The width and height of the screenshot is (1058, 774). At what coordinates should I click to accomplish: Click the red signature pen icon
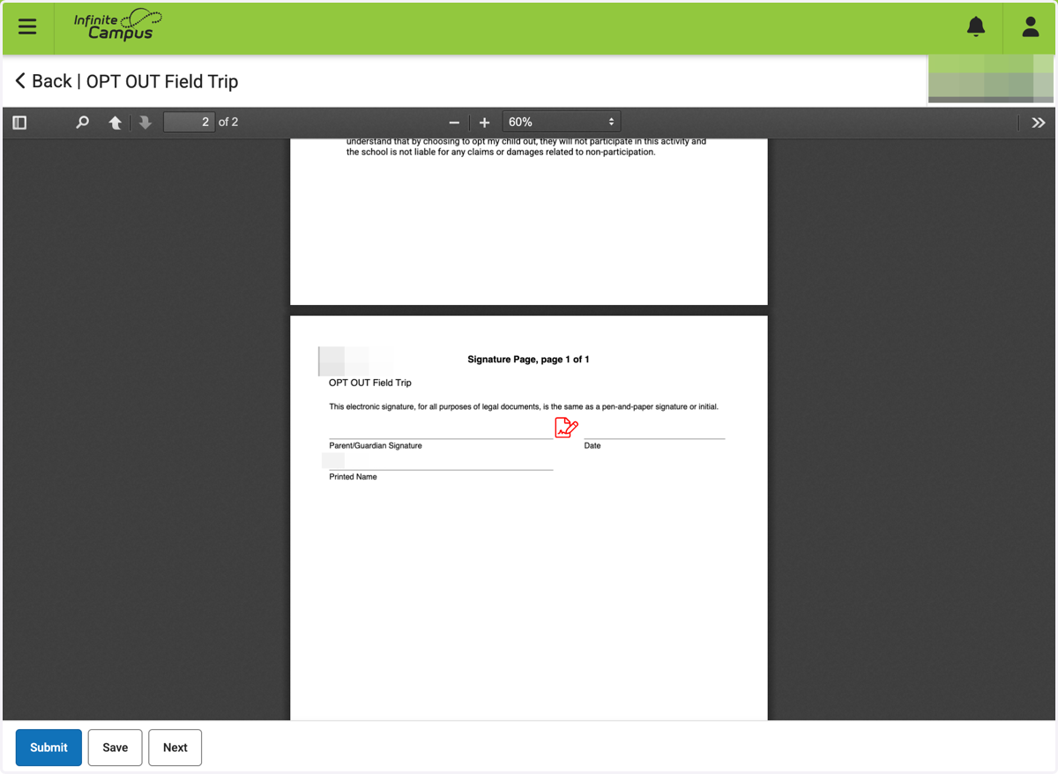coord(566,428)
